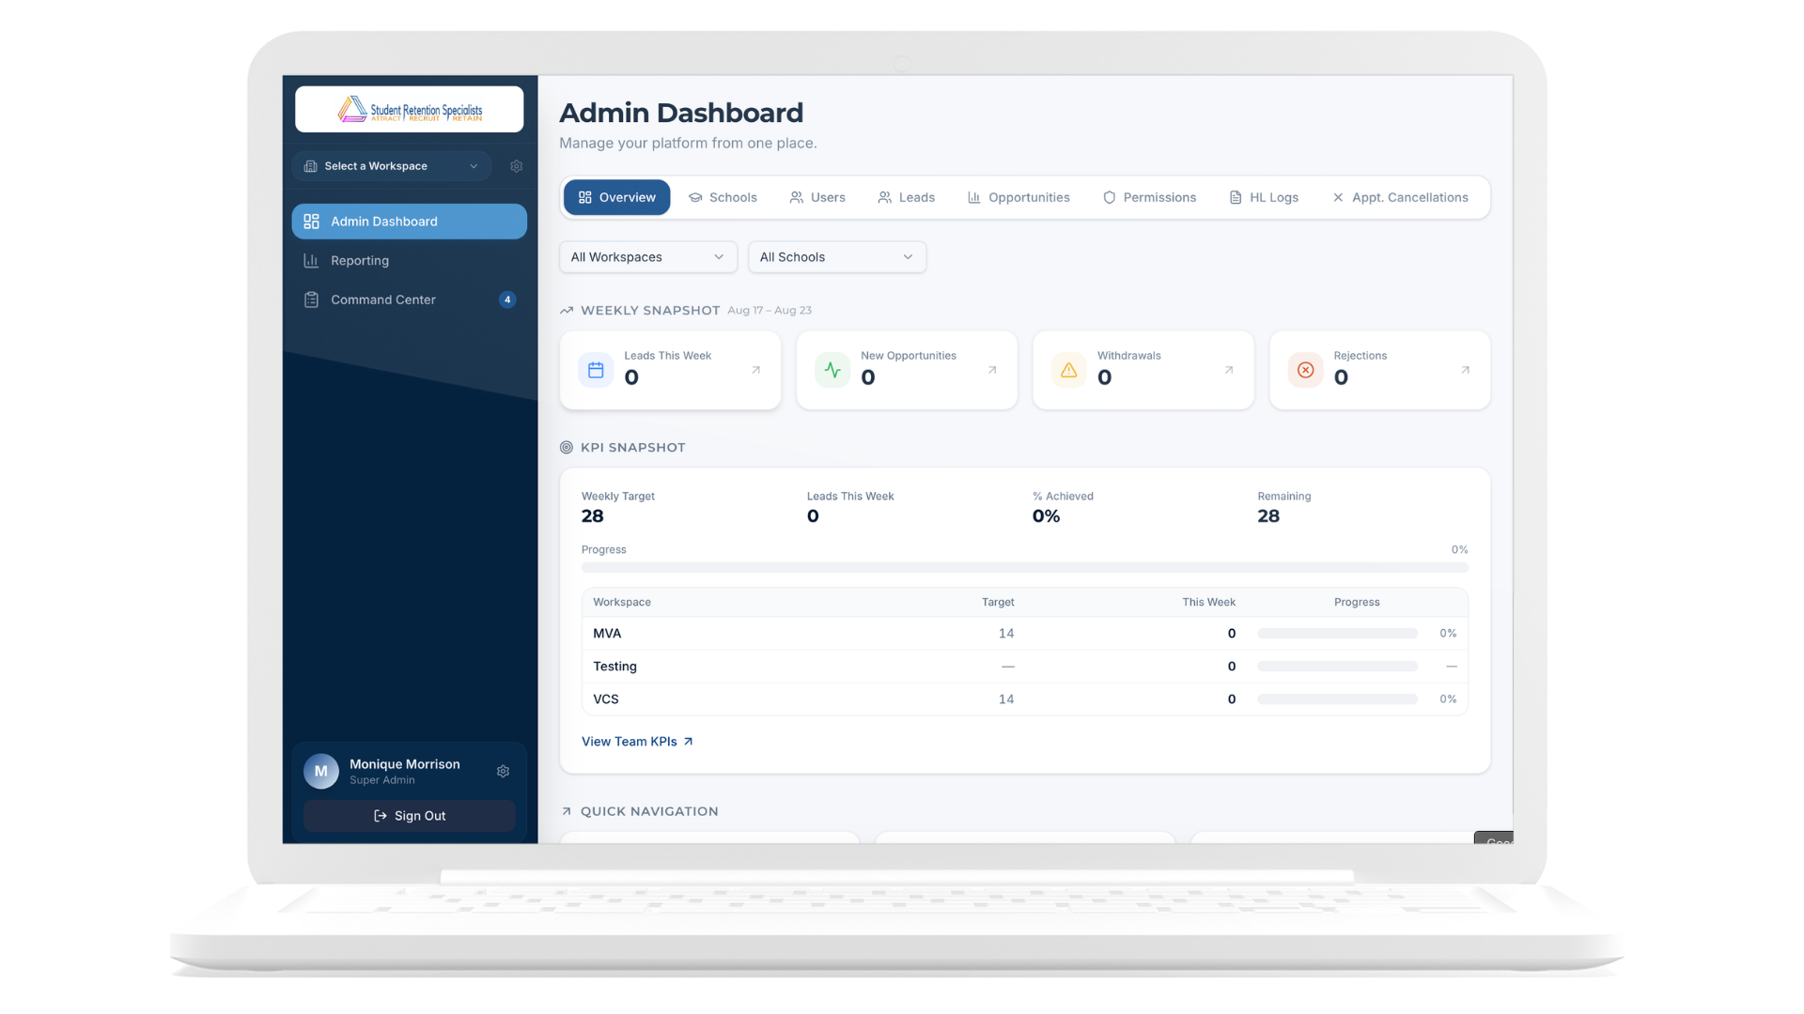Open arrow icon on Rejections card
The image size is (1804, 1014).
pyautogui.click(x=1466, y=370)
